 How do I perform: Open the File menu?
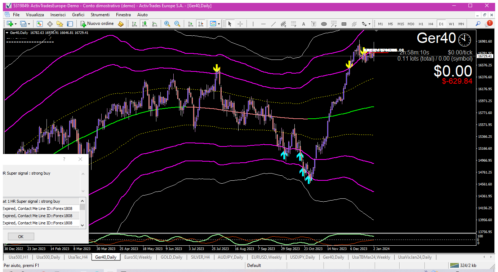click(16, 15)
